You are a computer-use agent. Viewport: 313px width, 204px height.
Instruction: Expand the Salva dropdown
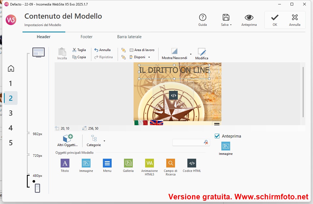point(226,20)
